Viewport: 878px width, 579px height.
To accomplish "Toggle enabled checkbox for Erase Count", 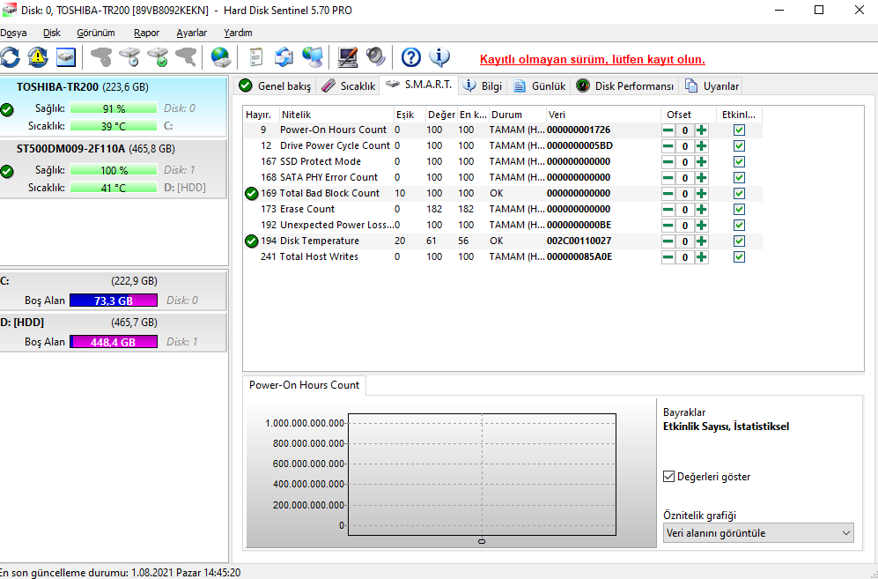I will coord(739,209).
